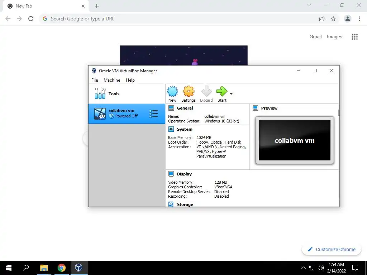Open the Google apps grid

tap(354, 37)
